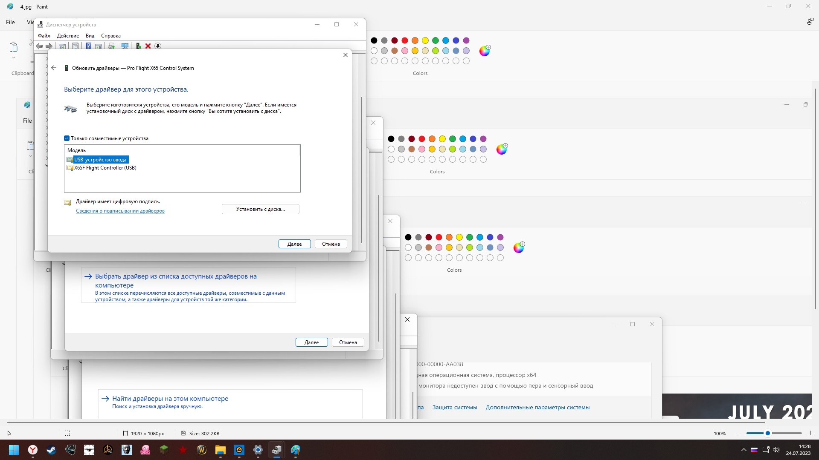Viewport: 819px width, 460px height.
Task: Open the "Справка" menu in Device Manager
Action: click(110, 36)
